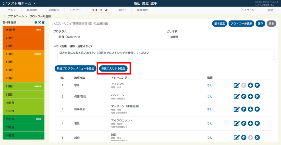Delete the アイシング row

(257, 86)
